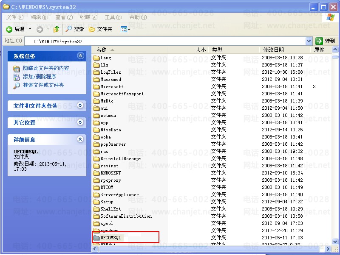This screenshot has height=255, width=340.
Task: Expand File and Folder Tasks panel
Action: pos(80,105)
